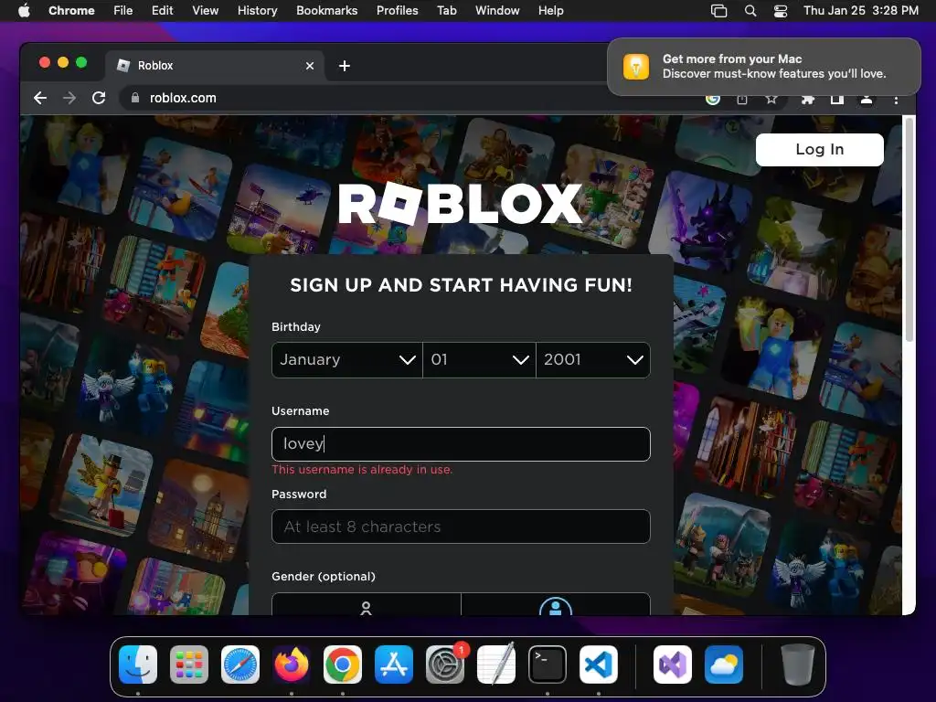Click the date and time in menu bar

[861, 10]
